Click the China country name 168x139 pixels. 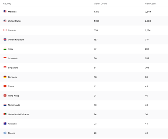click(11, 86)
